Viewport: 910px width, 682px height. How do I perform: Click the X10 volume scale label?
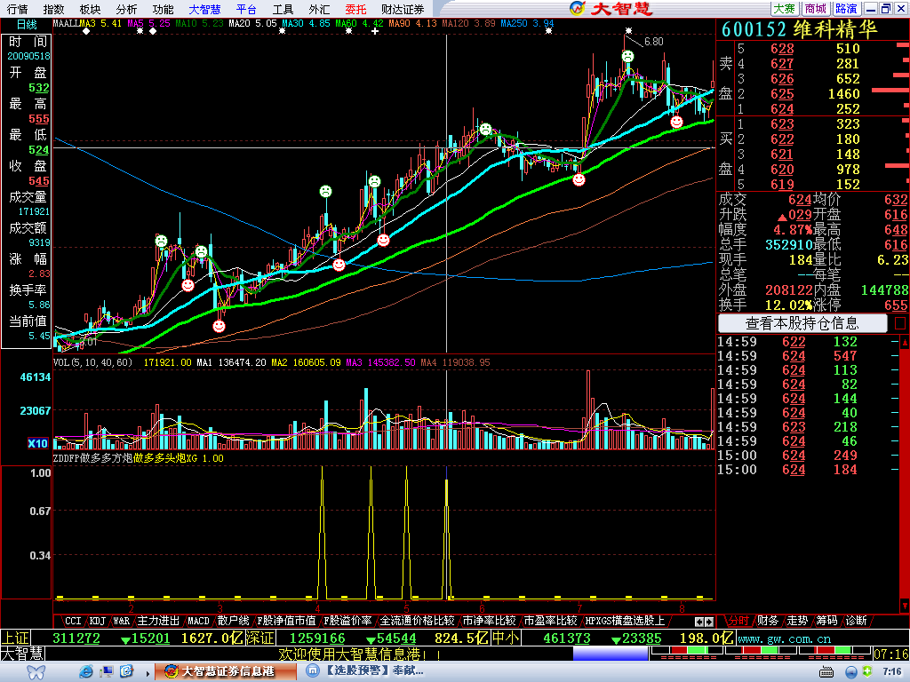(x=37, y=444)
